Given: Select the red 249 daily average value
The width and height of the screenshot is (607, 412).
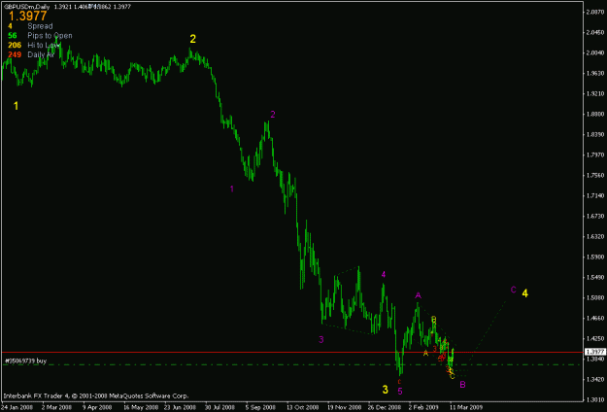Looking at the screenshot, I should point(15,55).
